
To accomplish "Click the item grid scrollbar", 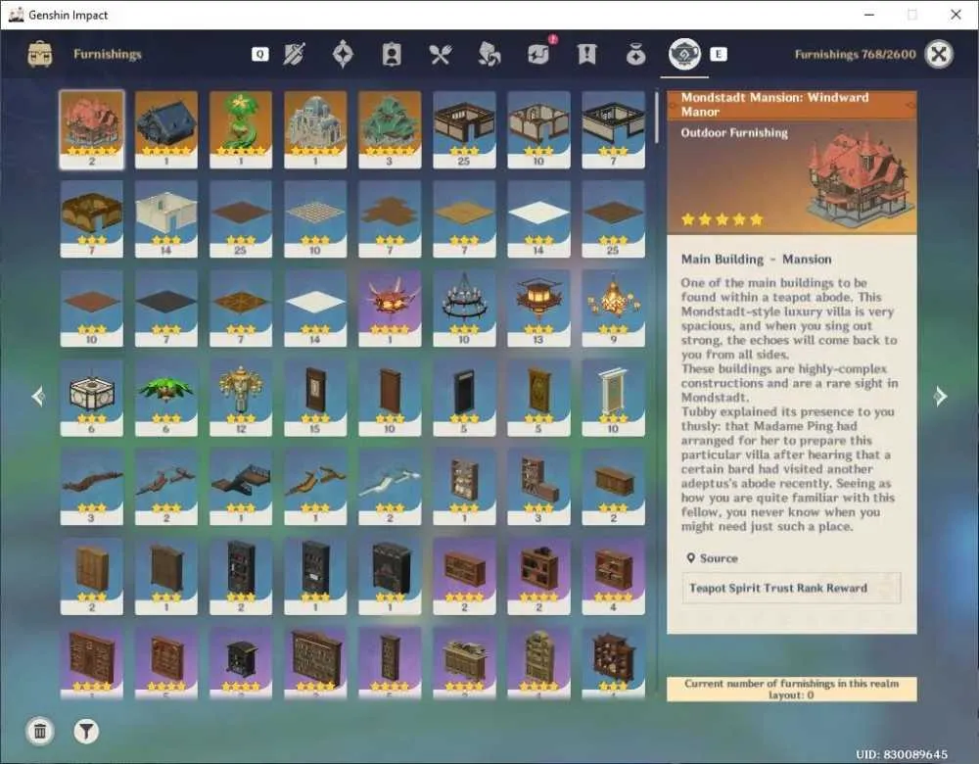I will 656,118.
